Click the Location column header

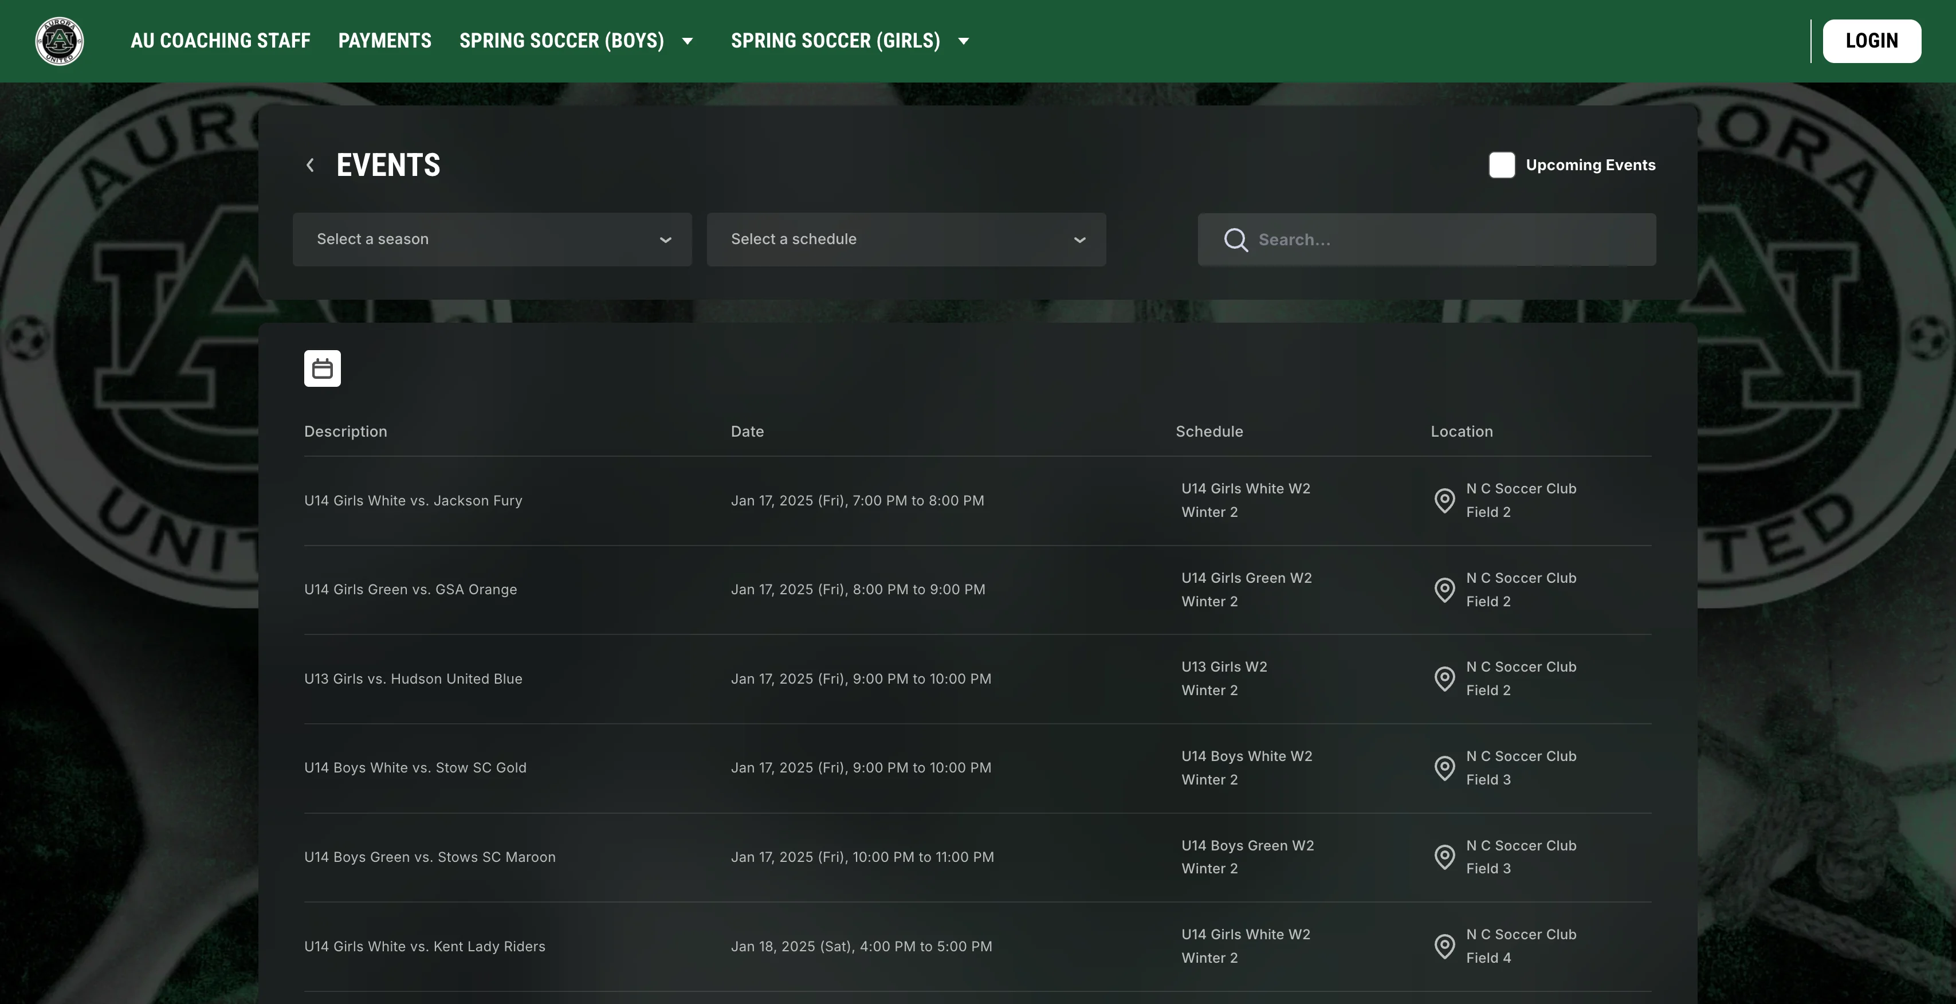[x=1462, y=432]
